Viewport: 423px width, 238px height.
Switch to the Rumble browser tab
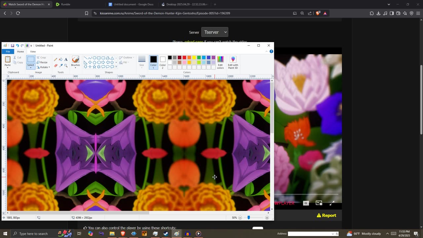78,4
